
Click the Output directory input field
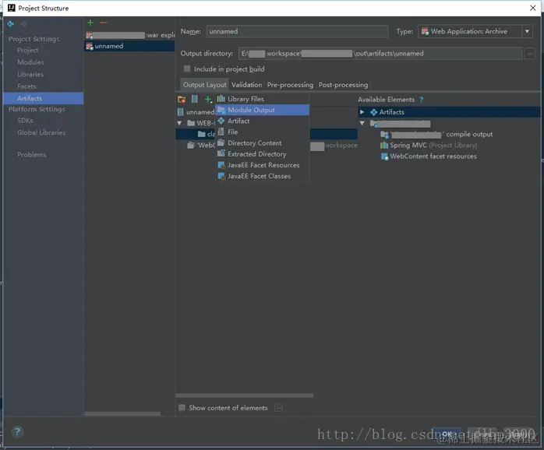[x=380, y=54]
